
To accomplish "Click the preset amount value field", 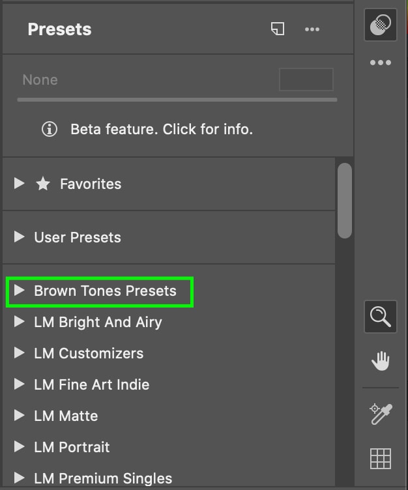I will coord(306,79).
